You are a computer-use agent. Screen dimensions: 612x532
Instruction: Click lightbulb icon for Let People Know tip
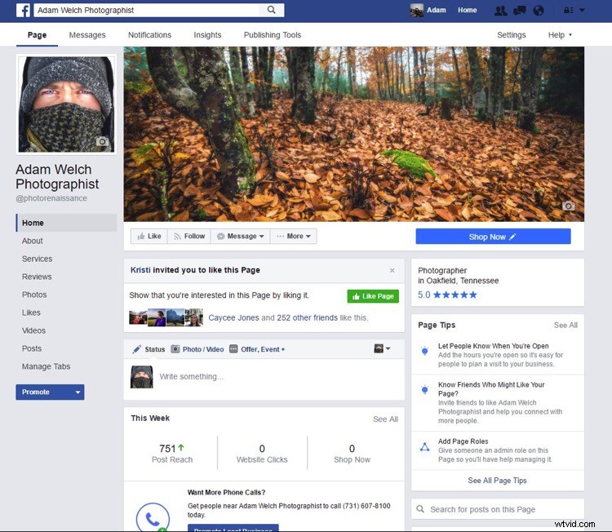[x=424, y=351]
